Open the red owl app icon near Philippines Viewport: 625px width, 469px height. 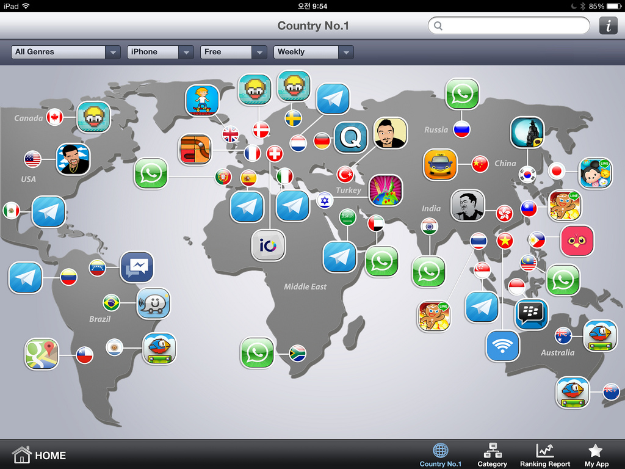pyautogui.click(x=577, y=241)
